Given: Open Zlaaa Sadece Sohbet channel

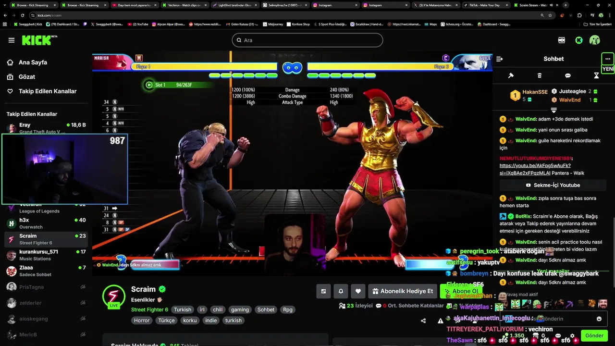Looking at the screenshot, I should 46,271.
